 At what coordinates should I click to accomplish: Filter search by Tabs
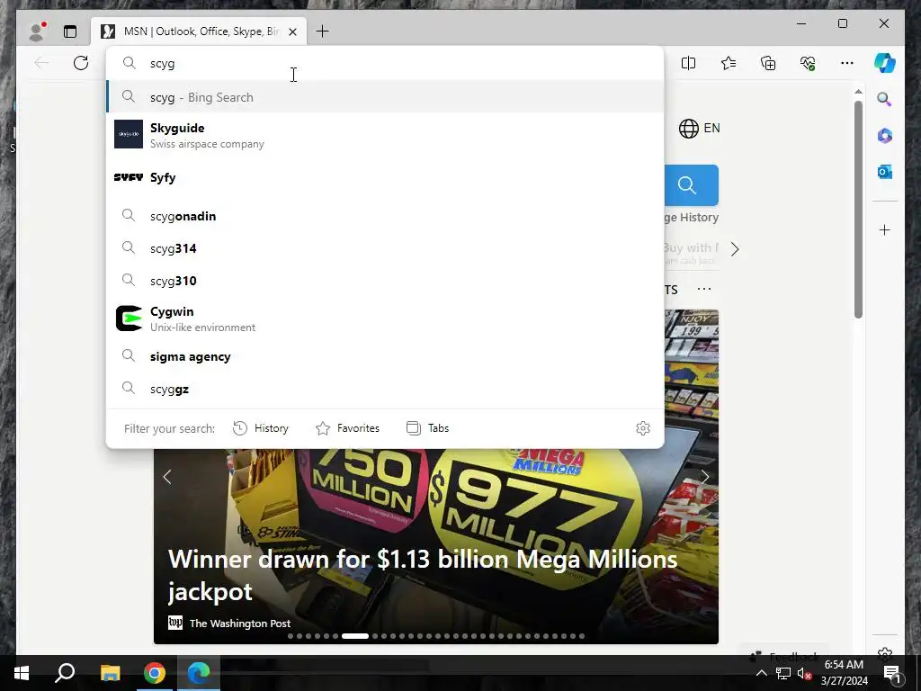pos(427,428)
